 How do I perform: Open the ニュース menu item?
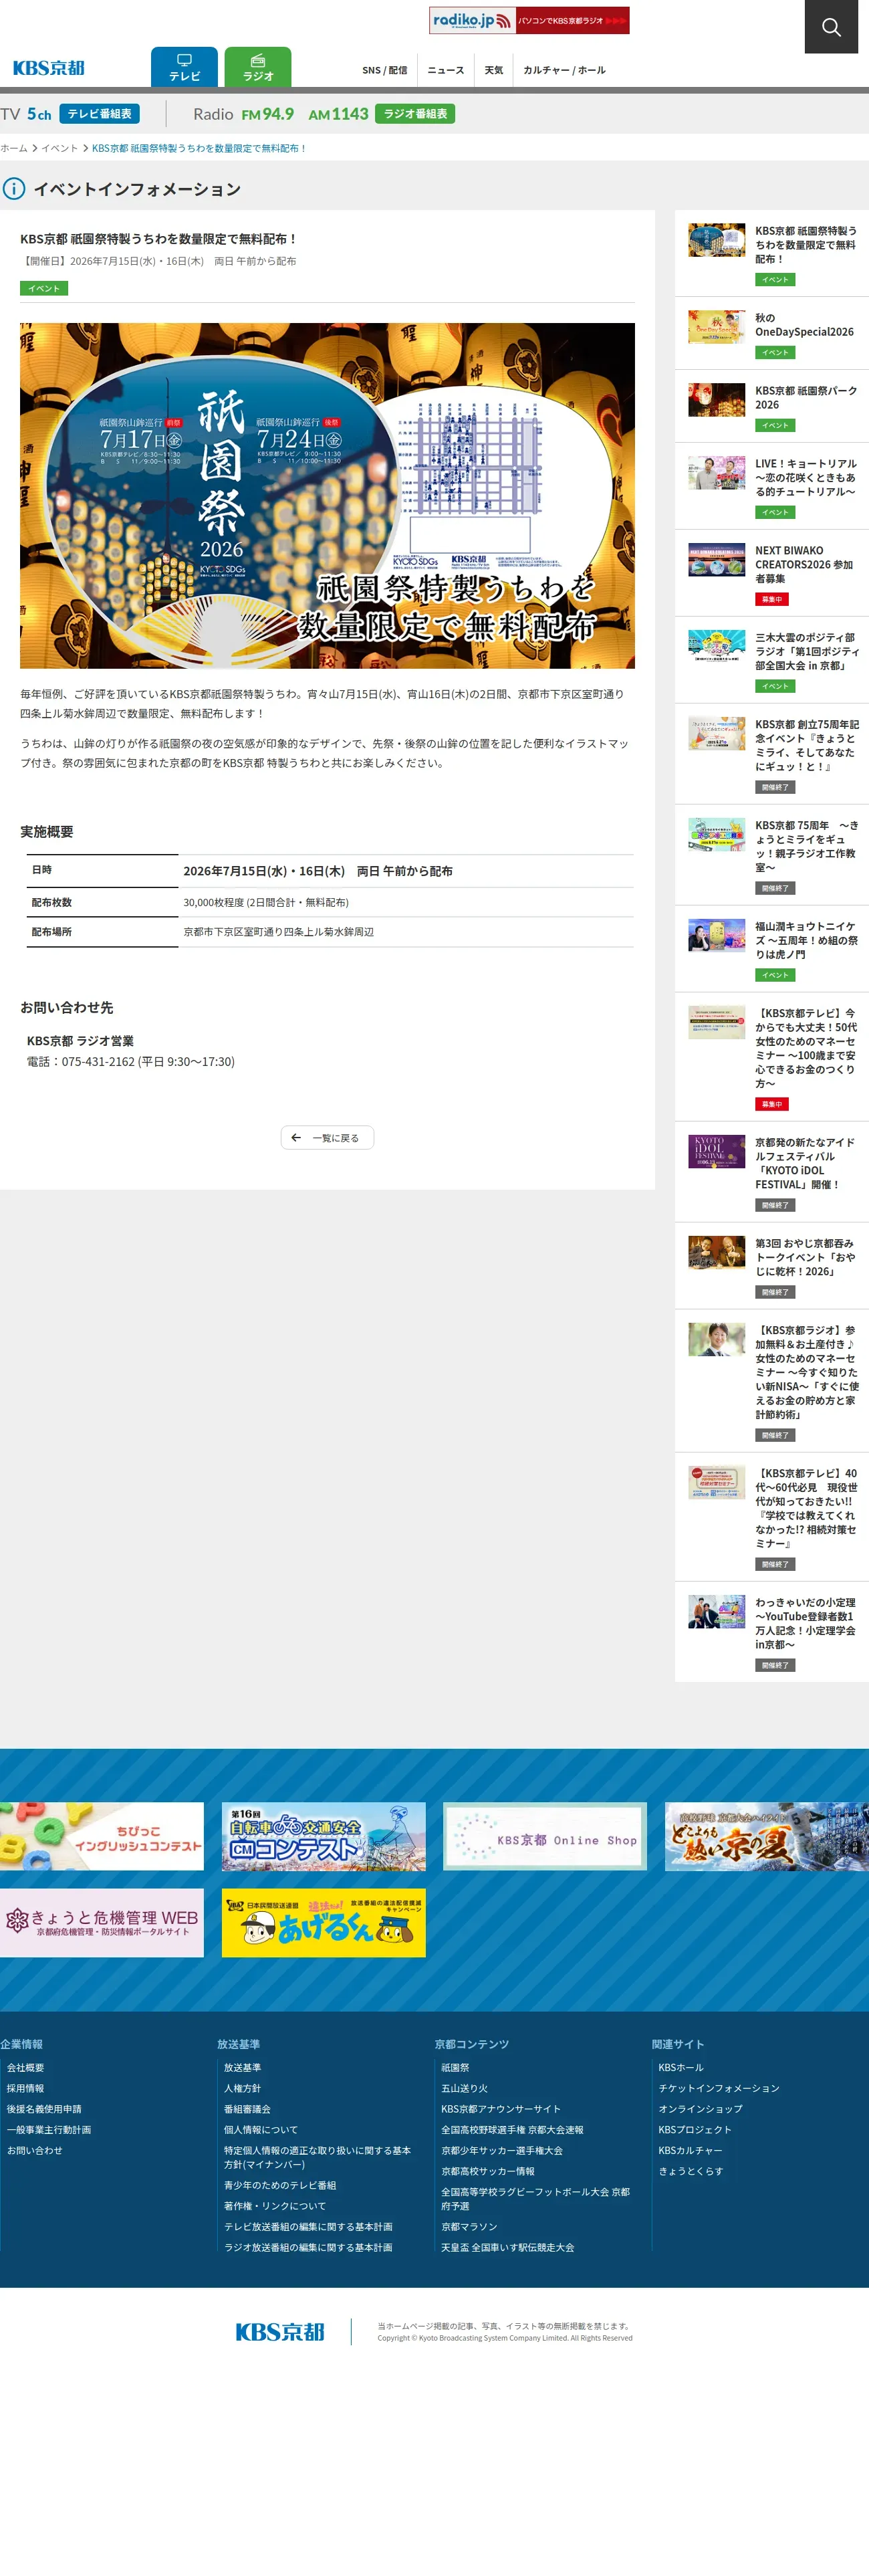coord(446,70)
